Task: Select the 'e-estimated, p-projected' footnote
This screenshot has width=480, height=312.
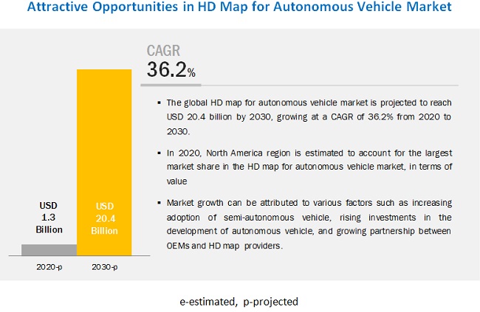Action: coord(240,302)
